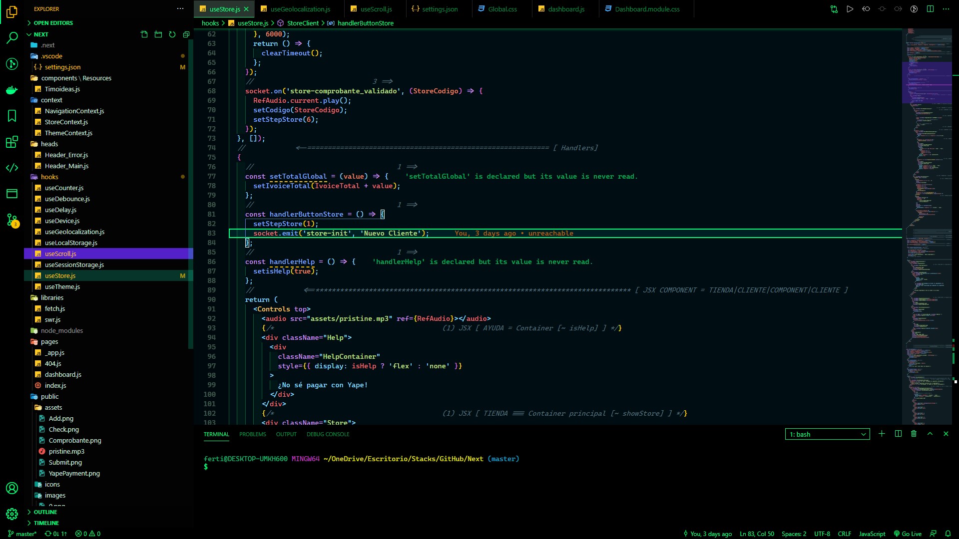This screenshot has width=959, height=539.
Task: Maximize terminal panel with chevron up
Action: click(930, 434)
